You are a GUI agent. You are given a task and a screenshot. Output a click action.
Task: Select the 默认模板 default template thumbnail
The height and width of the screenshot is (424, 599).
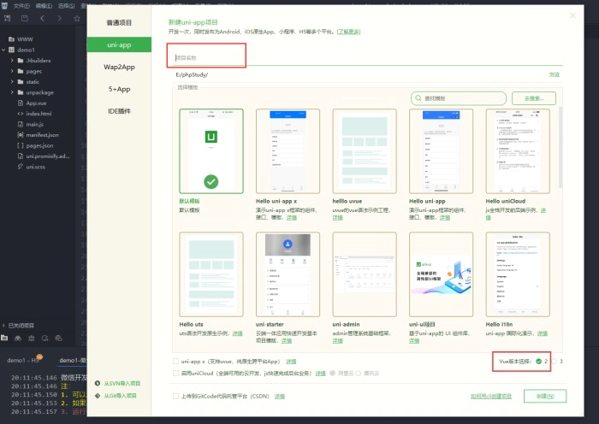[x=211, y=151]
